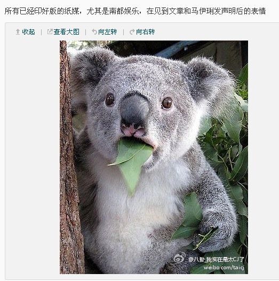
Task: Collapse the image via the 收起 link
Action: tap(28, 32)
